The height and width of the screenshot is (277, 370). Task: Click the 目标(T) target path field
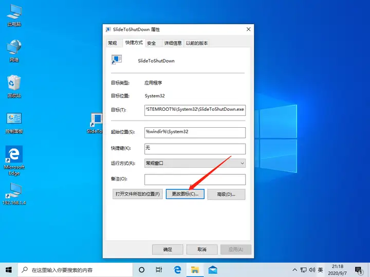point(195,110)
